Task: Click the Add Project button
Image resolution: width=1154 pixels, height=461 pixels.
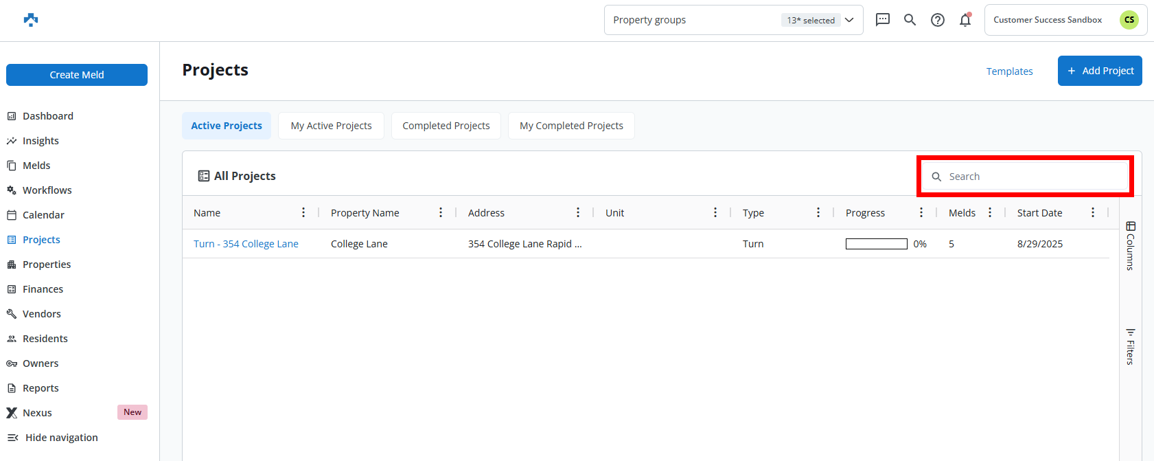Action: coord(1099,71)
